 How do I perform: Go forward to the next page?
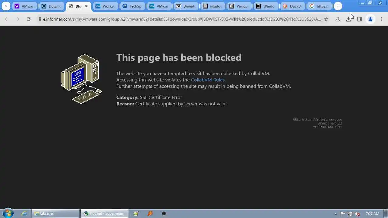[x=18, y=19]
